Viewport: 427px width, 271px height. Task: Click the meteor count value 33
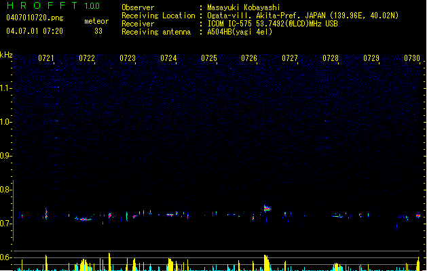point(98,31)
